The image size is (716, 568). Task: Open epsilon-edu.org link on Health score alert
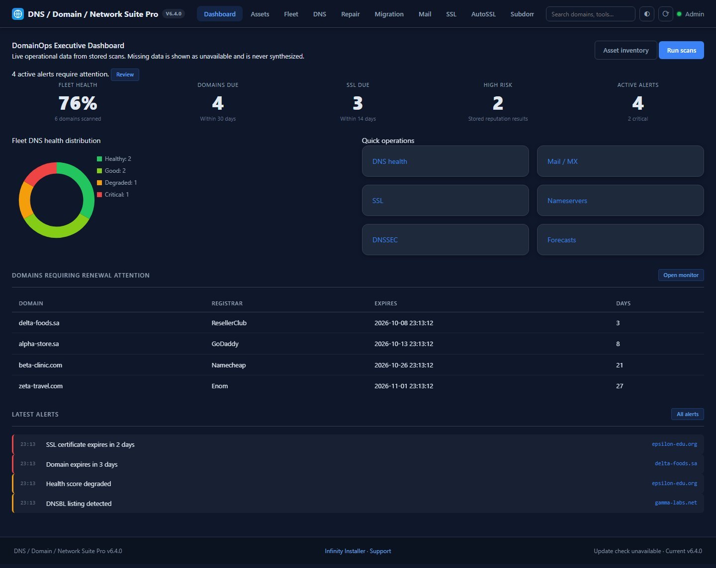674,484
